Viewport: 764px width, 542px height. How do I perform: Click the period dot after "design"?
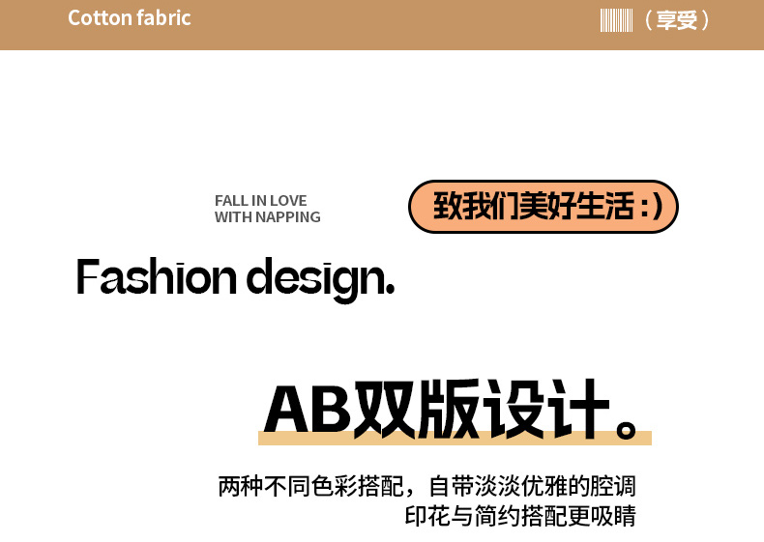[x=390, y=290]
